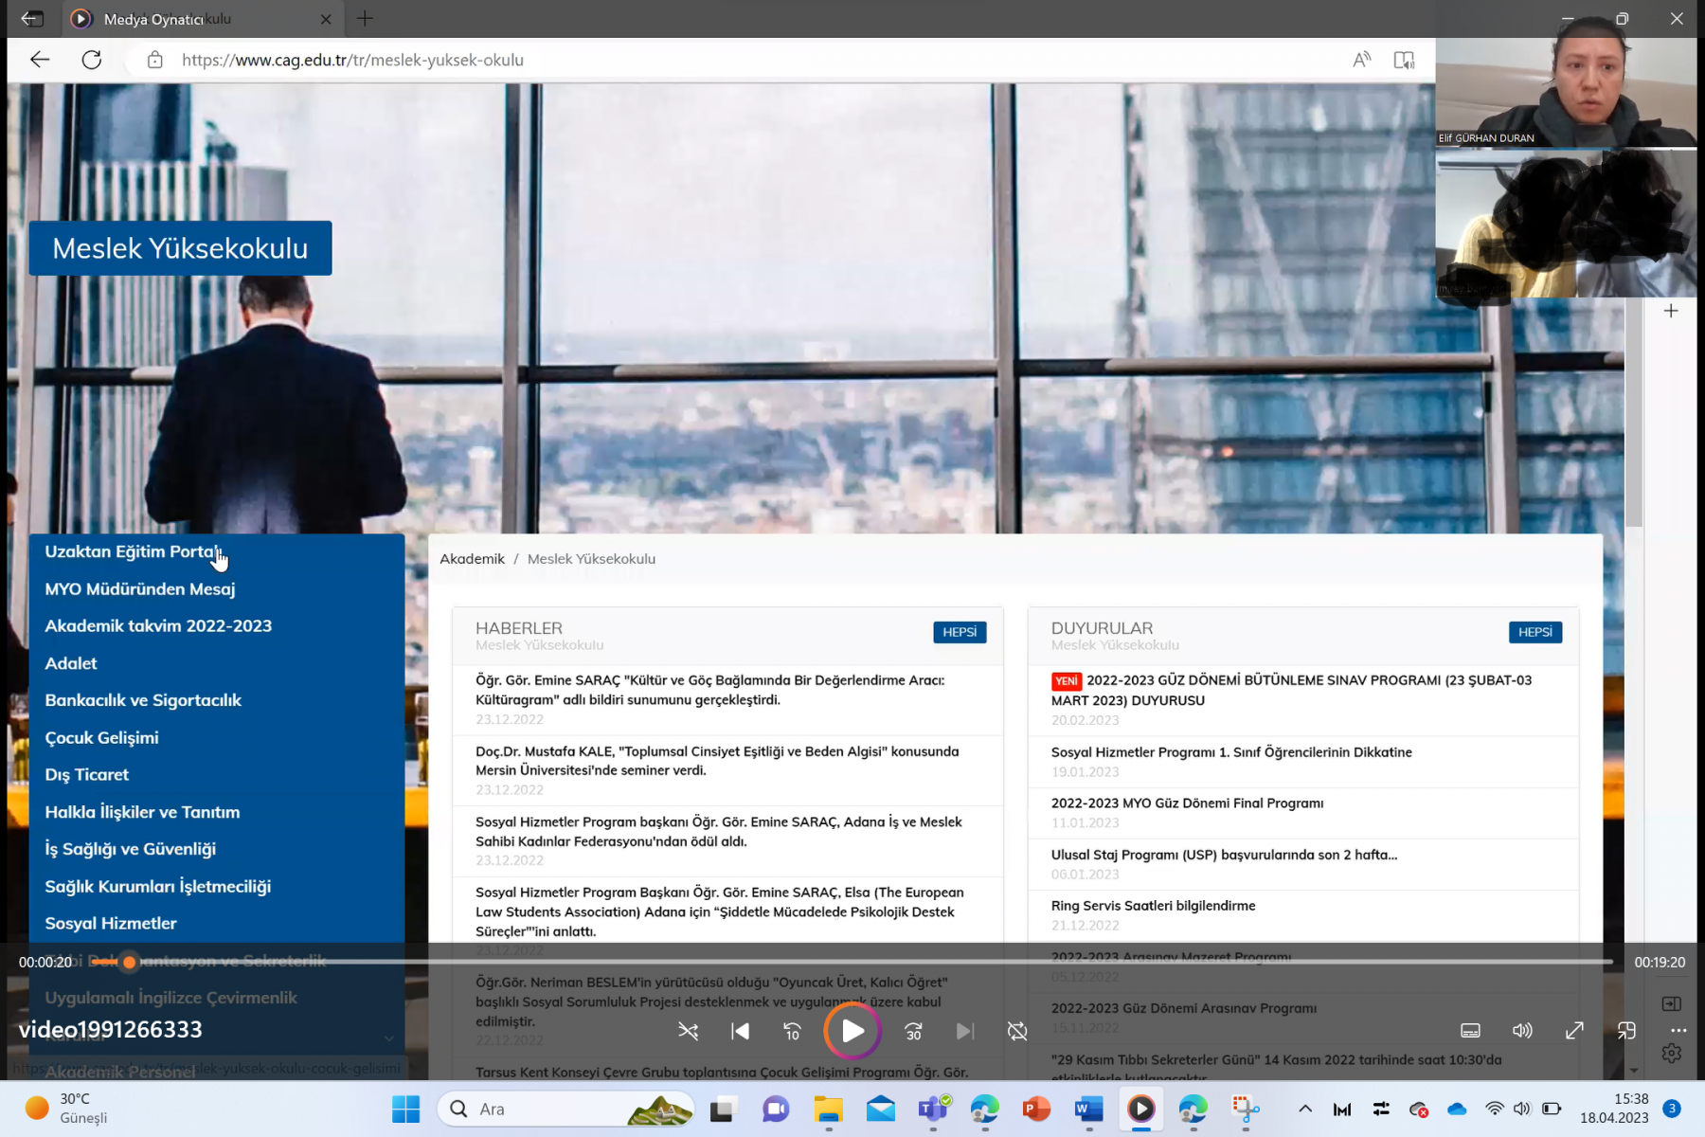The height and width of the screenshot is (1137, 1705).
Task: Click the read aloud icon in address bar
Action: 1362,60
